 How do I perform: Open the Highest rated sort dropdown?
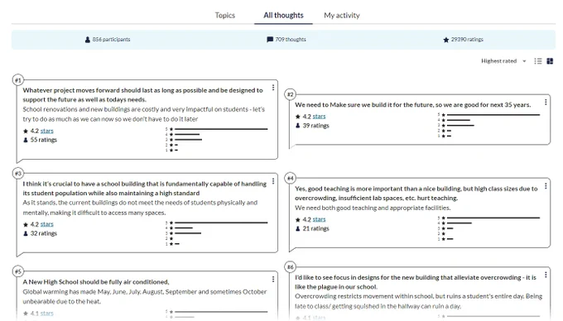pos(503,61)
